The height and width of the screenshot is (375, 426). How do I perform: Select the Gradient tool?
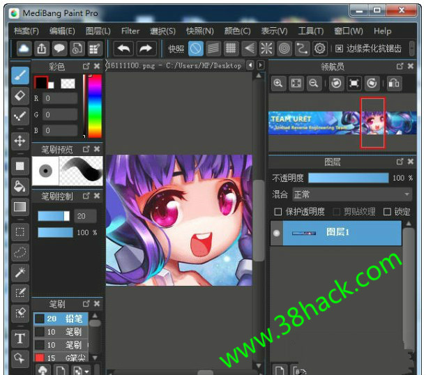[20, 207]
